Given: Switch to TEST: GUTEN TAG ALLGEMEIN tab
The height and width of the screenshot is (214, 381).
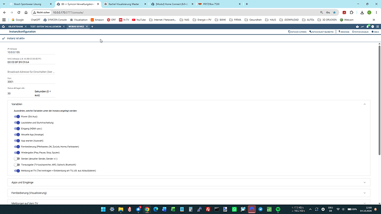Looking at the screenshot, I should click(46, 26).
